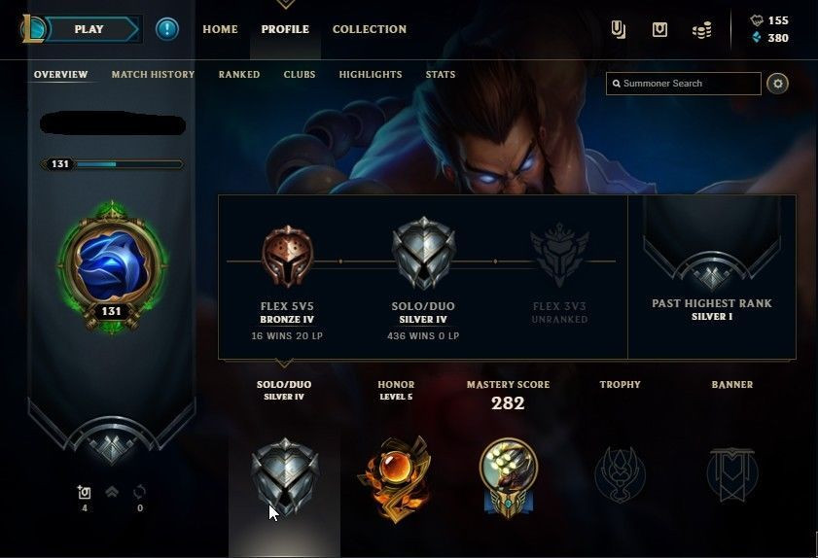Open the COLLECTION tab
The width and height of the screenshot is (818, 558).
click(x=370, y=29)
